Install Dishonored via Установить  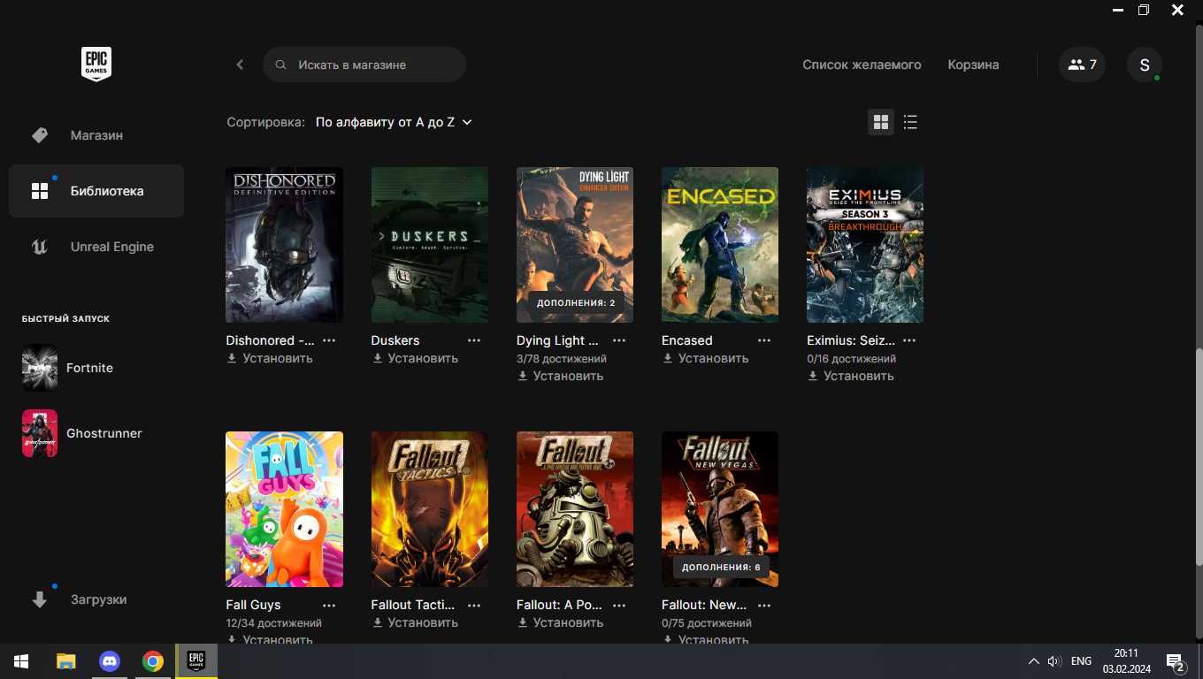(x=270, y=358)
